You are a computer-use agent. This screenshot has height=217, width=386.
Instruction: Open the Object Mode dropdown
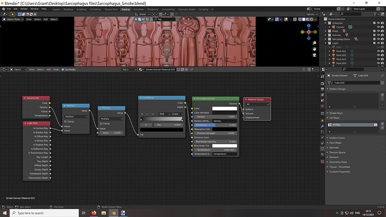point(13,19)
